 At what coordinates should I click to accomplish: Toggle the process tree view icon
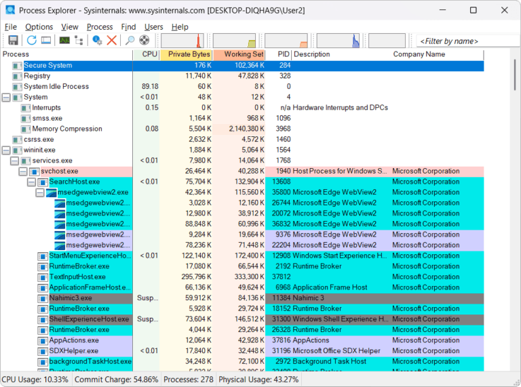[x=79, y=41]
